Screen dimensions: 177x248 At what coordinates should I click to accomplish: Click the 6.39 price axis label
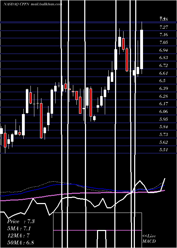pos(164,89)
